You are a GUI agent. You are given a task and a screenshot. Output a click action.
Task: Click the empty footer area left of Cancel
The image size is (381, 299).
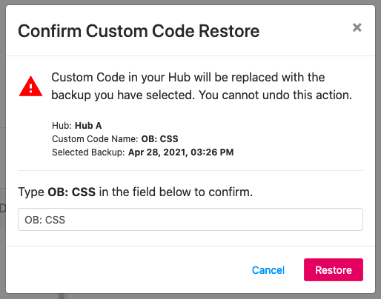click(124, 270)
